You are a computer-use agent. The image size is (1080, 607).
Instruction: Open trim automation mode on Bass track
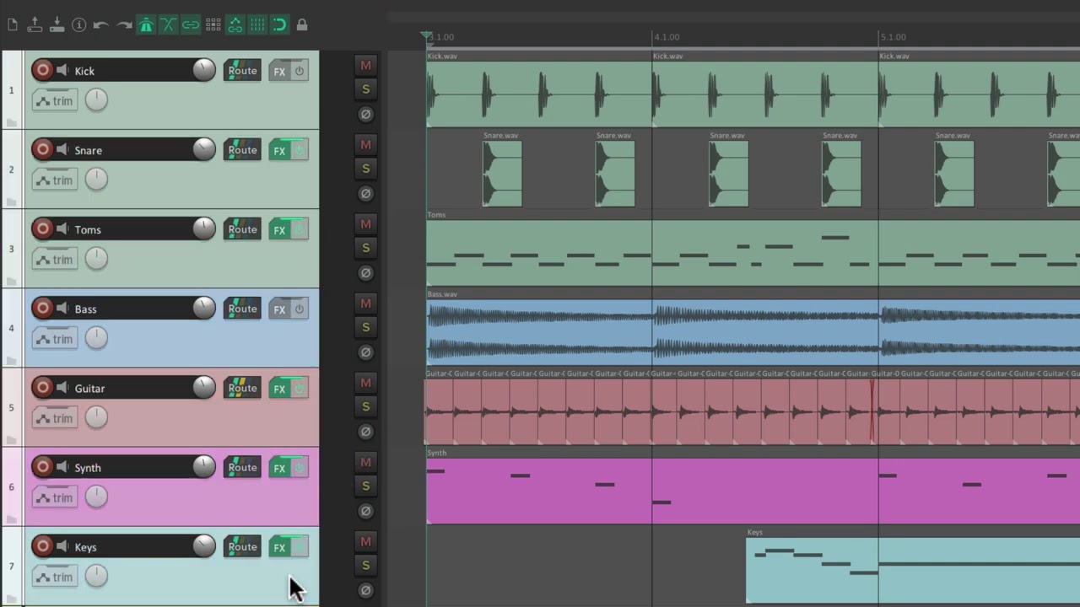[x=54, y=339]
